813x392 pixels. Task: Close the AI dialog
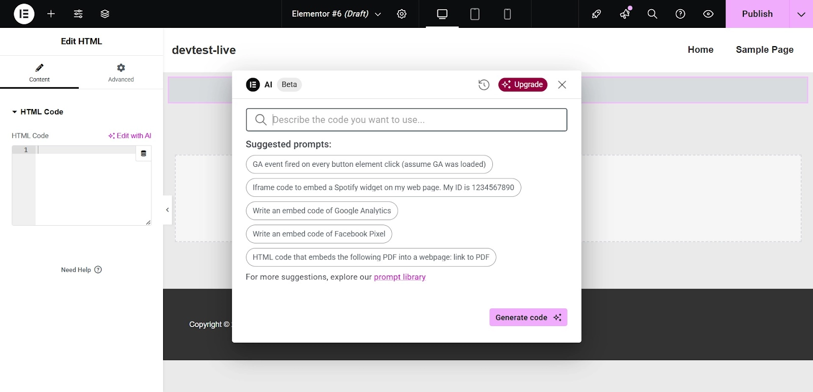562,85
